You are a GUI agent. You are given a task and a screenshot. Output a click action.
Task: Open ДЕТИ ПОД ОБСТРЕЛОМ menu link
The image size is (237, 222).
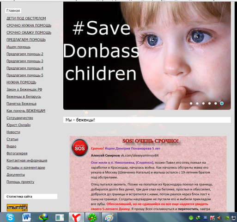26,18
